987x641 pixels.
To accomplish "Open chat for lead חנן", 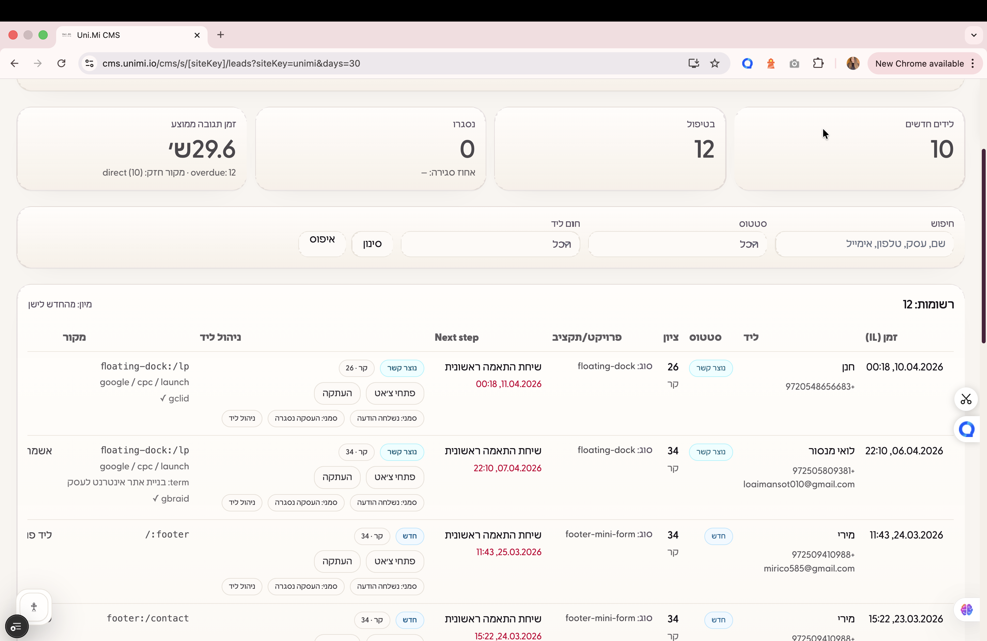I will tap(394, 393).
